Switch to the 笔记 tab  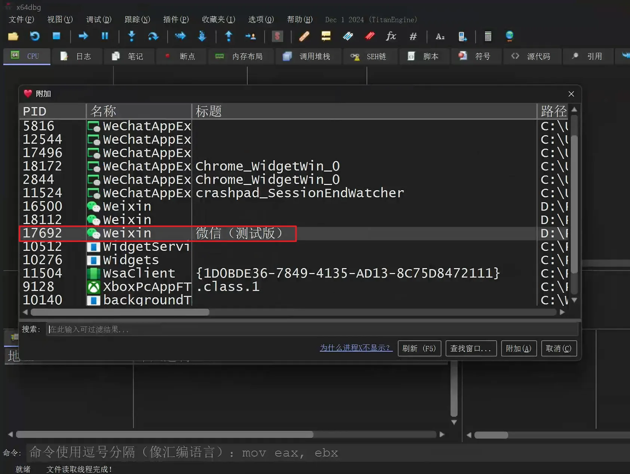click(x=128, y=56)
